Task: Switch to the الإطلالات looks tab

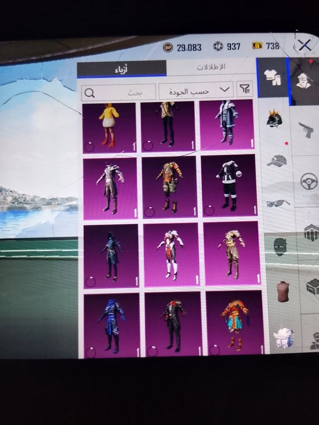Action: click(x=211, y=67)
